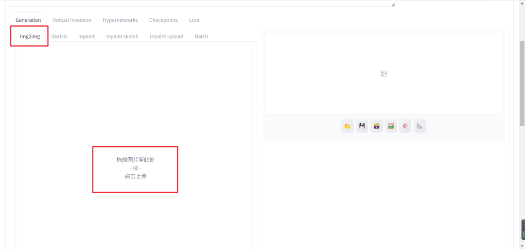This screenshot has height=249, width=525.
Task: Send image to inpaint palette icon
Action: [x=405, y=126]
